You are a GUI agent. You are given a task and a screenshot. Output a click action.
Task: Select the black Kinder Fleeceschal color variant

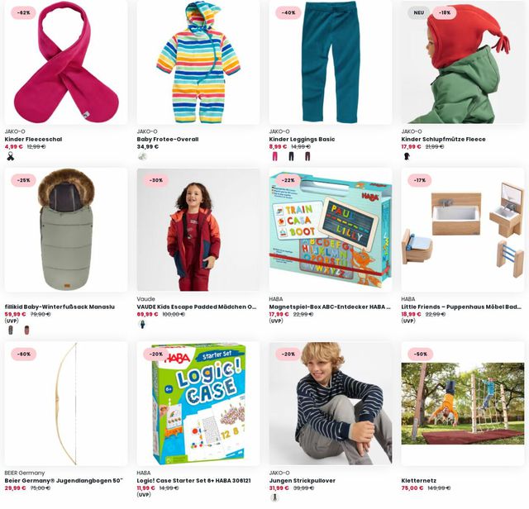(x=11, y=156)
